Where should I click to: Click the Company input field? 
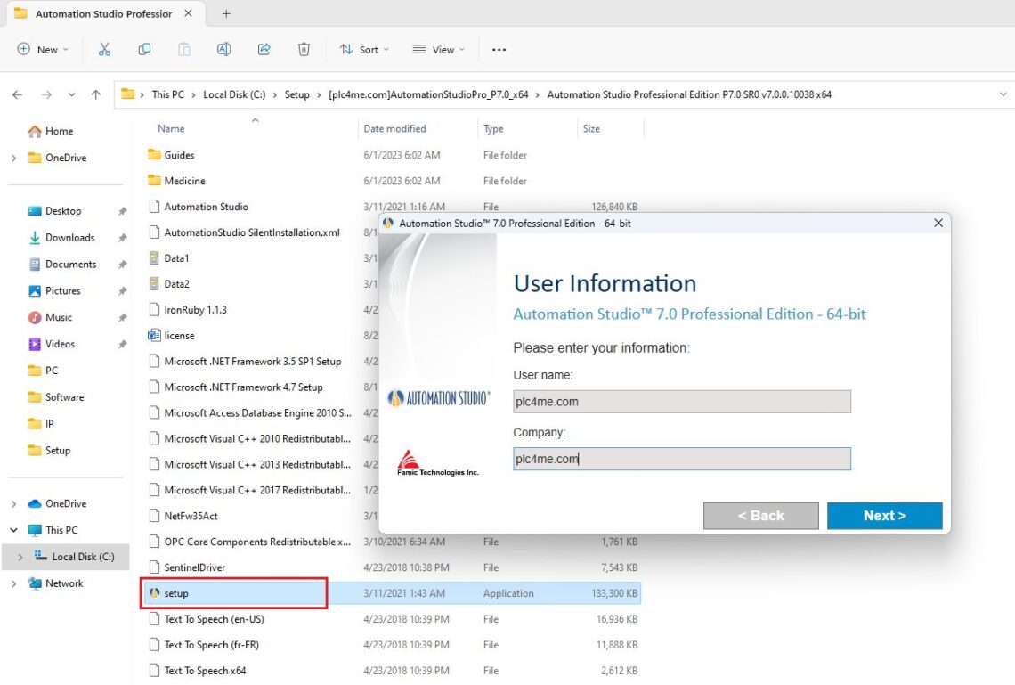coord(681,459)
